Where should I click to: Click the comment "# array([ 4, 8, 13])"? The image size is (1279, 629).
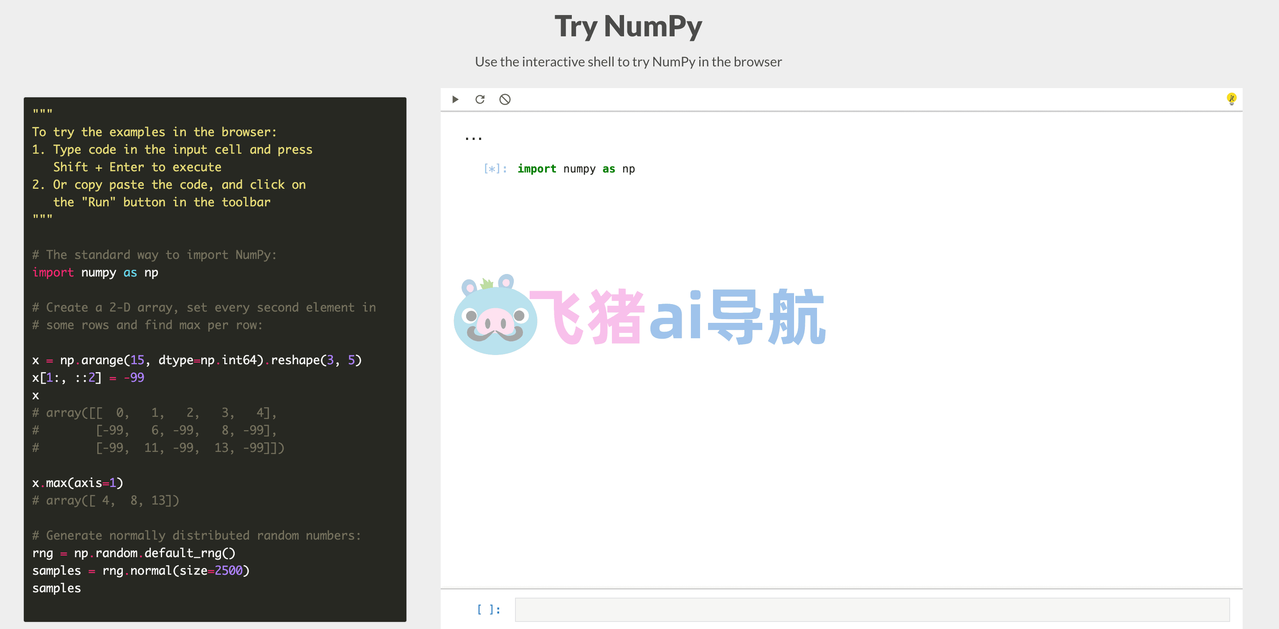point(105,500)
